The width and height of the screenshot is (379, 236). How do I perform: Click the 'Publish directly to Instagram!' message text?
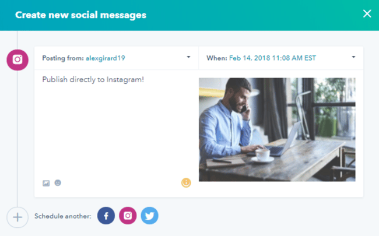click(x=93, y=79)
